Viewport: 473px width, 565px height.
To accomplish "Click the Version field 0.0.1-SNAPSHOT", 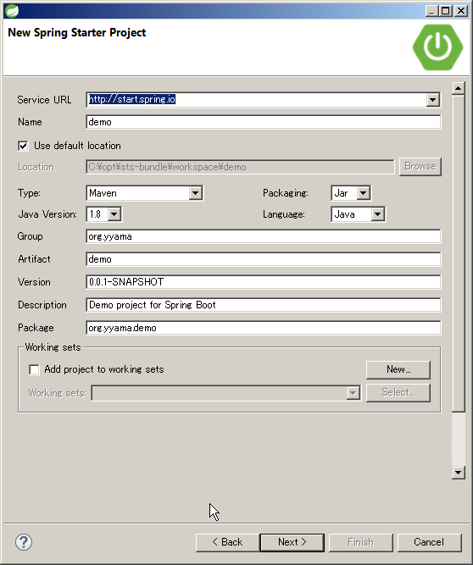I will [x=263, y=282].
